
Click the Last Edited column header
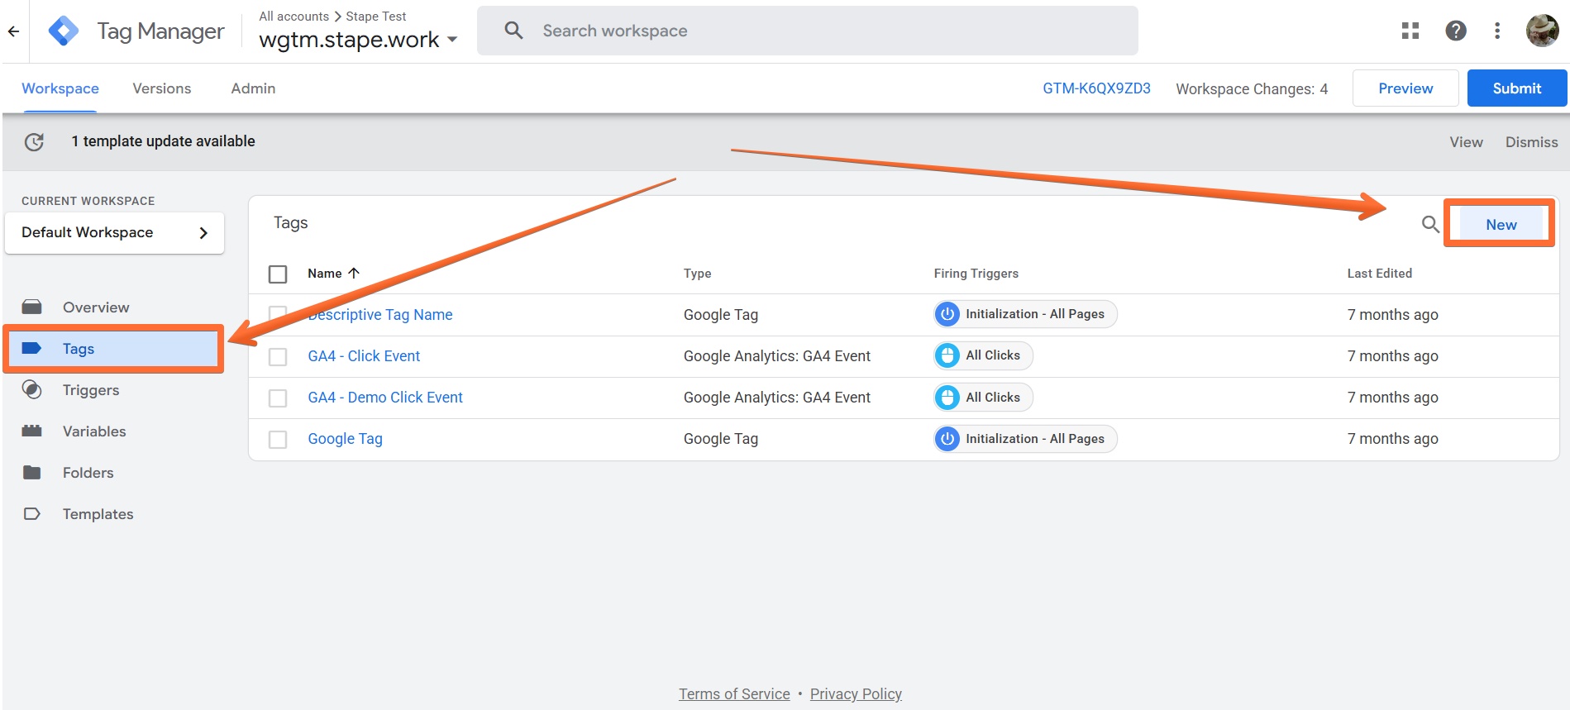coord(1379,274)
